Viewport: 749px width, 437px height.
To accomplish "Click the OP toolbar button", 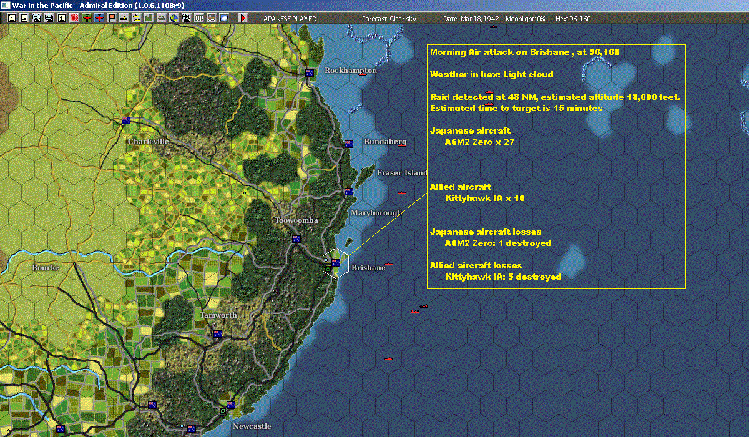I will coord(199,18).
